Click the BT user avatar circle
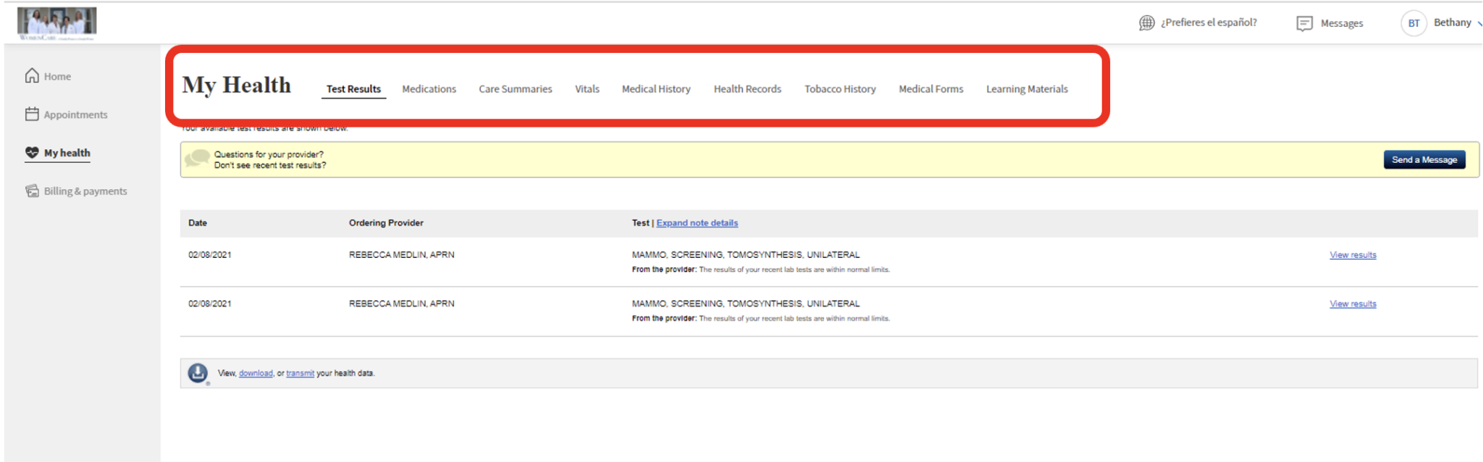Viewport: 1483px width, 462px height. [x=1413, y=23]
